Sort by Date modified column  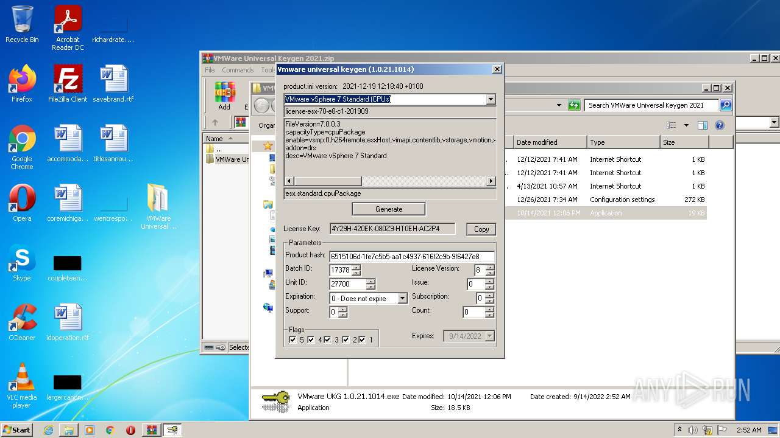pyautogui.click(x=550, y=142)
